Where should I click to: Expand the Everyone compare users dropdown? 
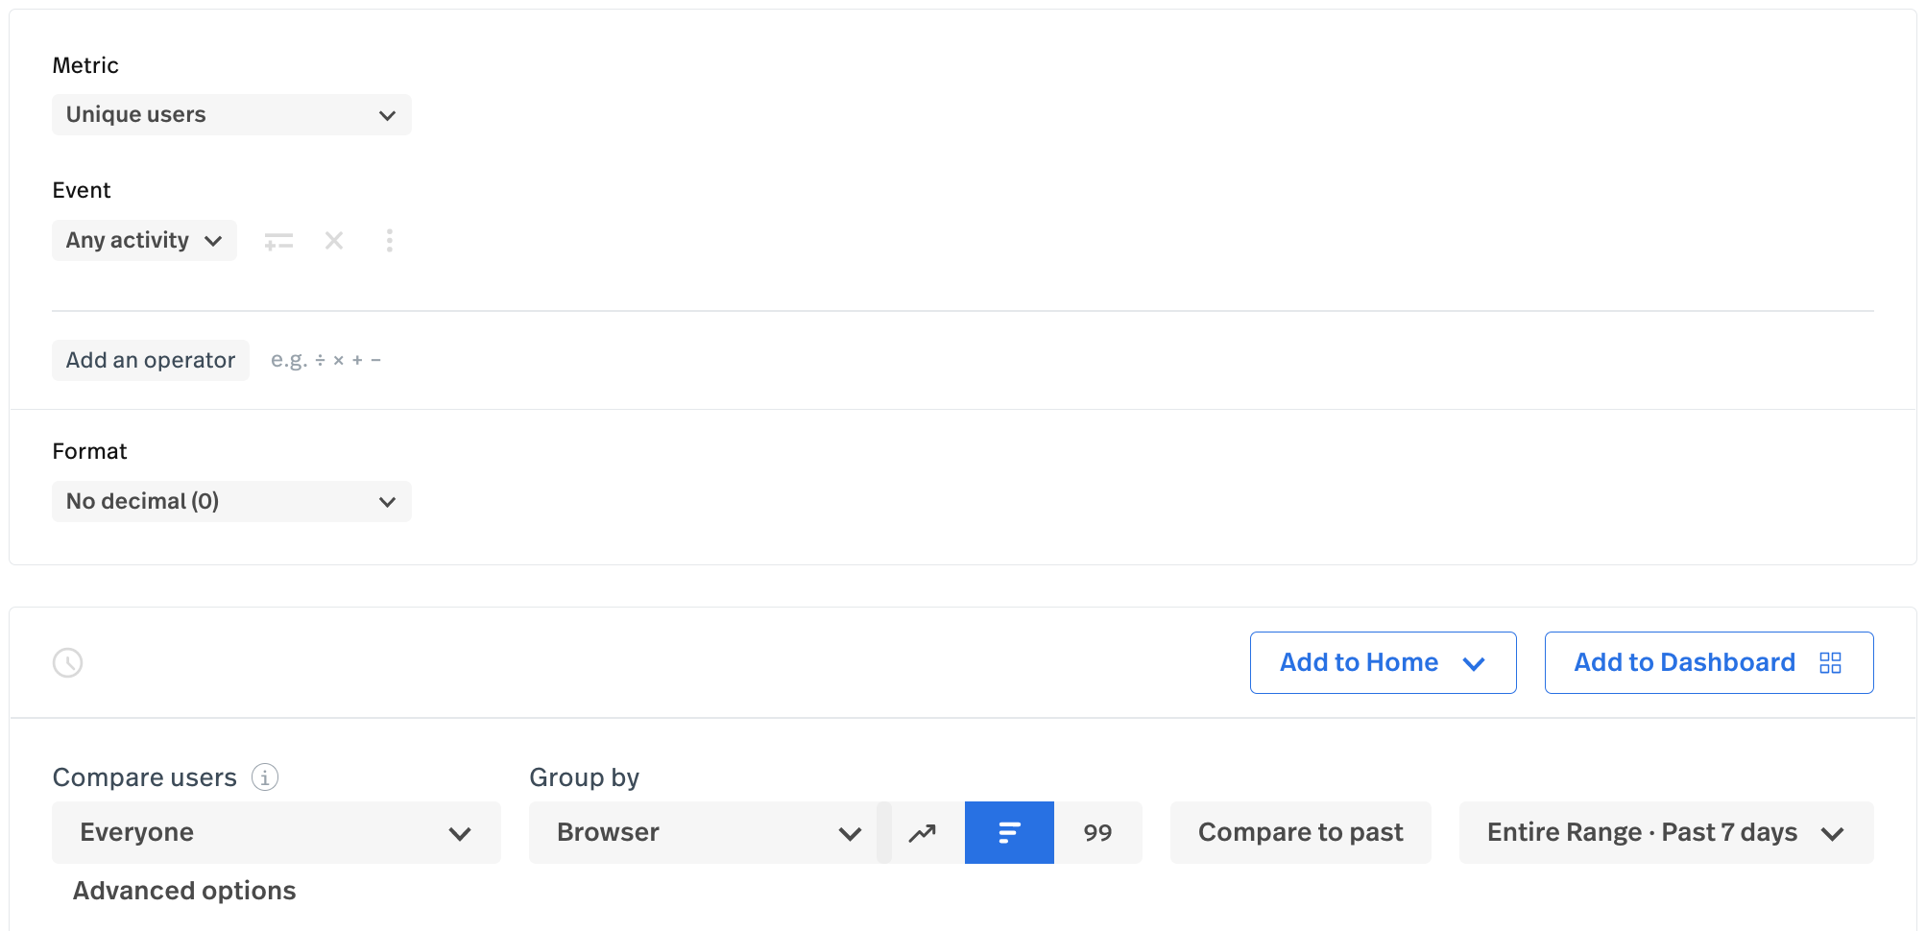[276, 833]
